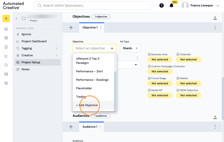
Task: Open the Ad Type Stand... dropdown
Action: 130,48
